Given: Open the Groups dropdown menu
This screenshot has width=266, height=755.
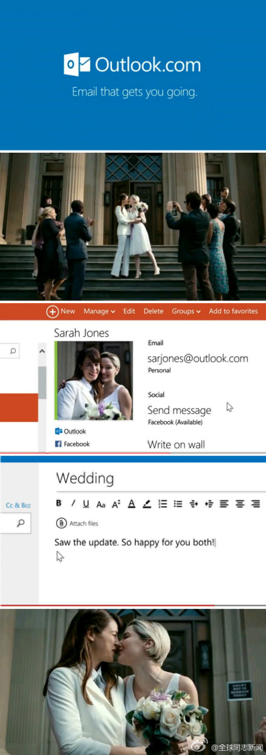Looking at the screenshot, I should (186, 311).
